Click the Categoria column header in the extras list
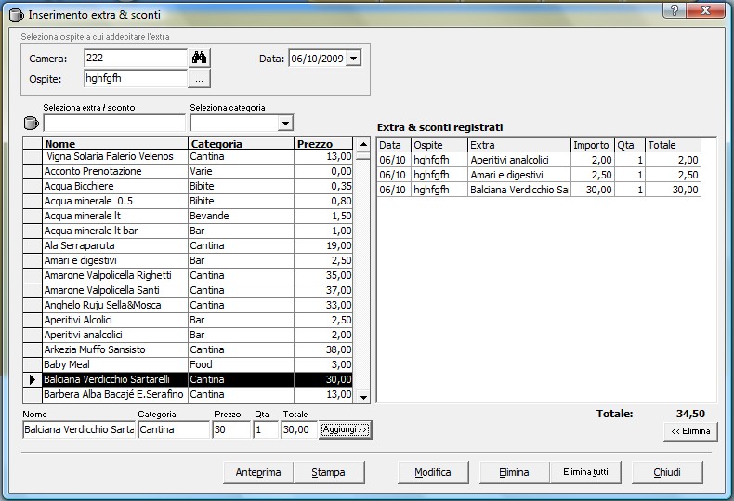The image size is (734, 501). [x=241, y=143]
